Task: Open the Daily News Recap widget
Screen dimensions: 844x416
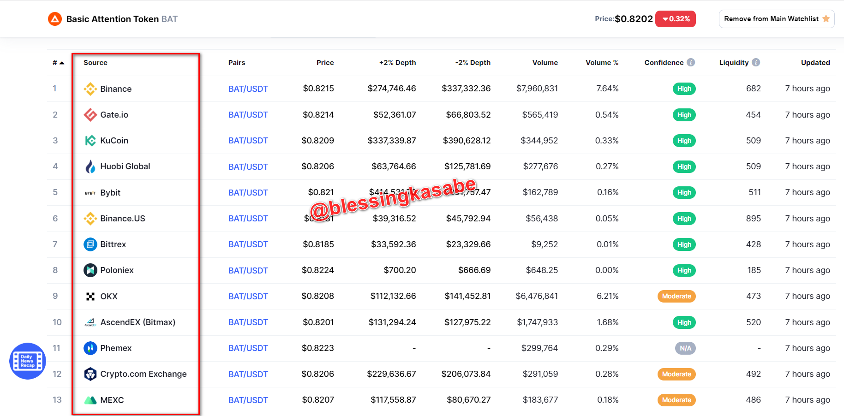Action: tap(28, 361)
